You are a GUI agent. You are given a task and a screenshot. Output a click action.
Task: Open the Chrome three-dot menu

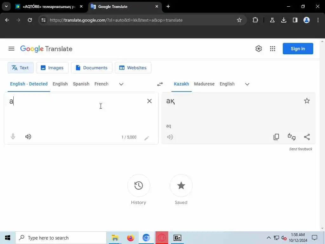click(318, 20)
